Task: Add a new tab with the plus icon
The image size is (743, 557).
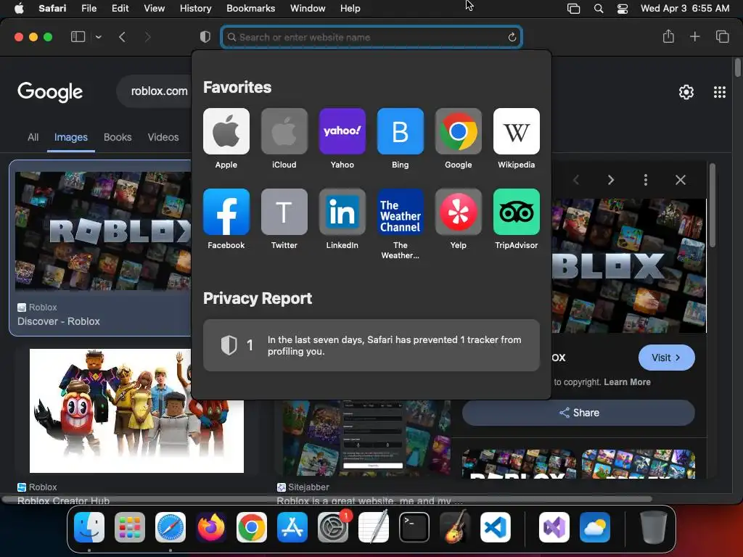Action: [694, 36]
